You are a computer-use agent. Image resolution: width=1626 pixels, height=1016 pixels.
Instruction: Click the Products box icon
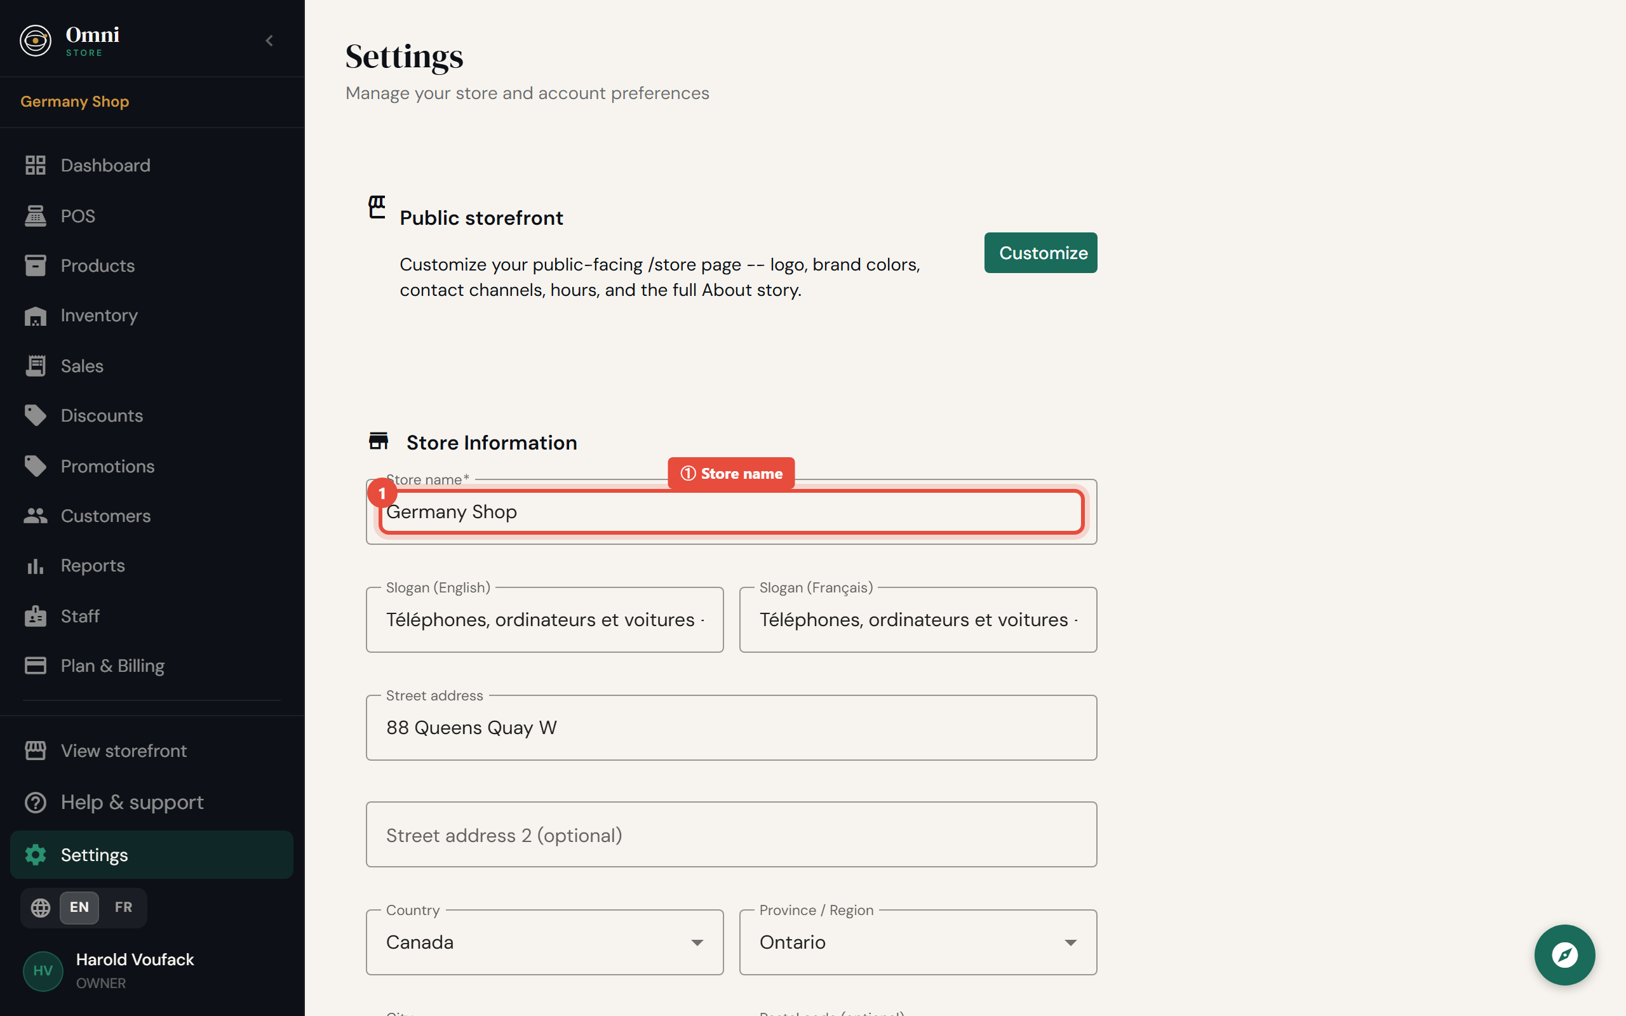pyautogui.click(x=36, y=265)
